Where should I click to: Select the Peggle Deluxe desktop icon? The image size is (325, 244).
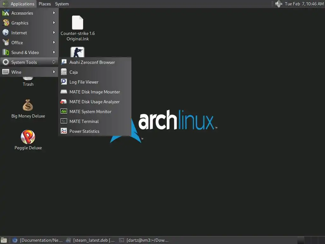pyautogui.click(x=28, y=137)
